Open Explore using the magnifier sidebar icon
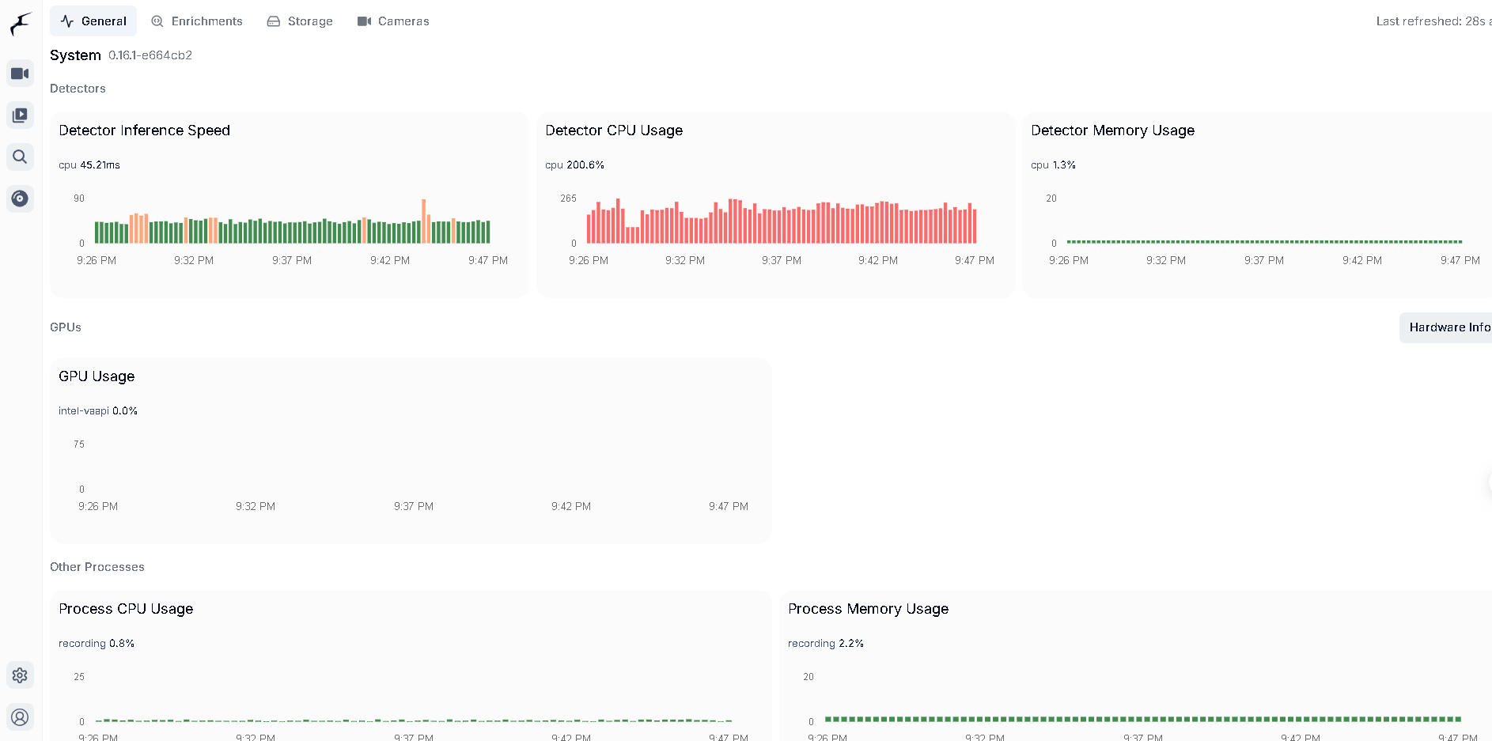Image resolution: width=1492 pixels, height=741 pixels. click(x=20, y=157)
